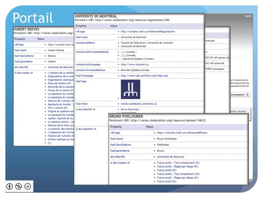Click foaf:name in the Université de Montréal window
Screen dimensions: 263x198
click(x=82, y=37)
